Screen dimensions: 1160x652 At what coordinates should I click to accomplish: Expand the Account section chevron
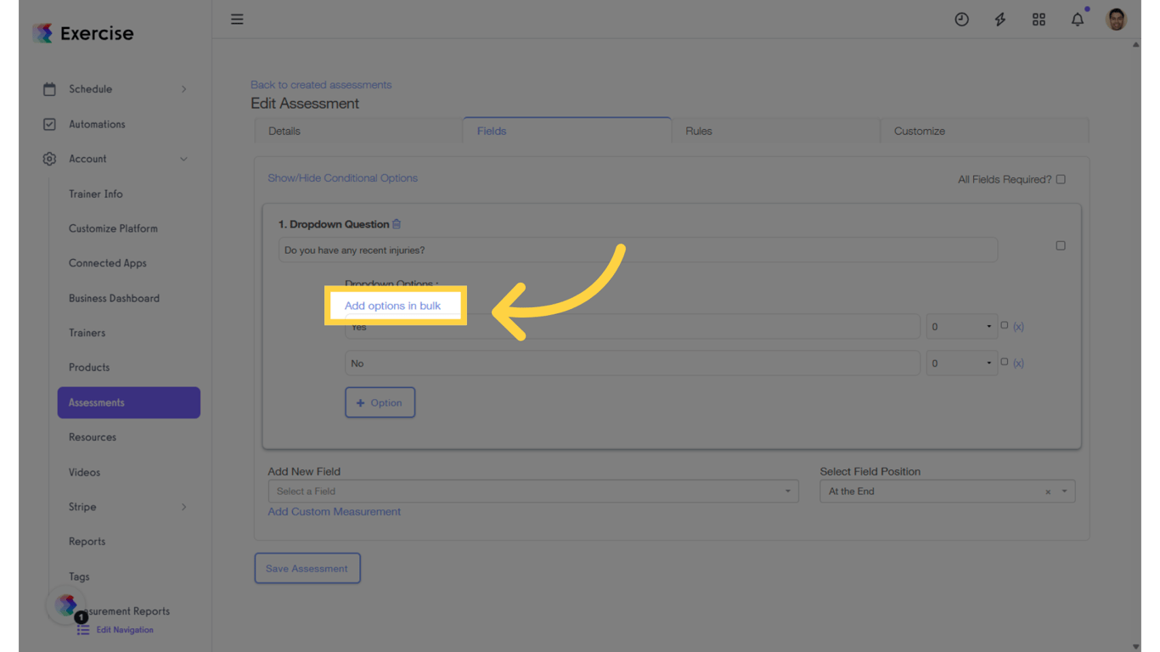184,159
